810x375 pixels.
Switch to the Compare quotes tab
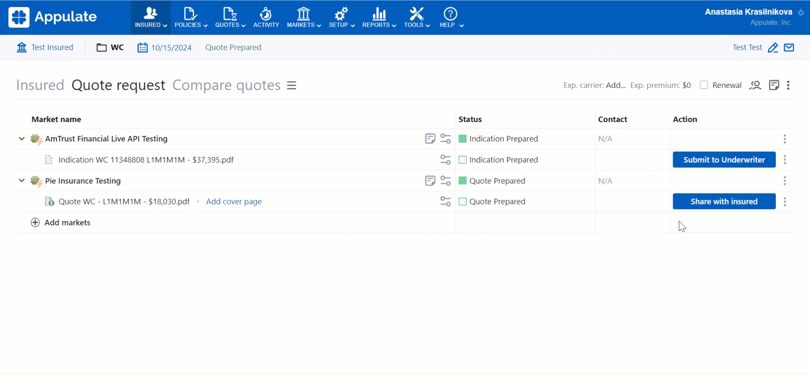click(x=226, y=85)
